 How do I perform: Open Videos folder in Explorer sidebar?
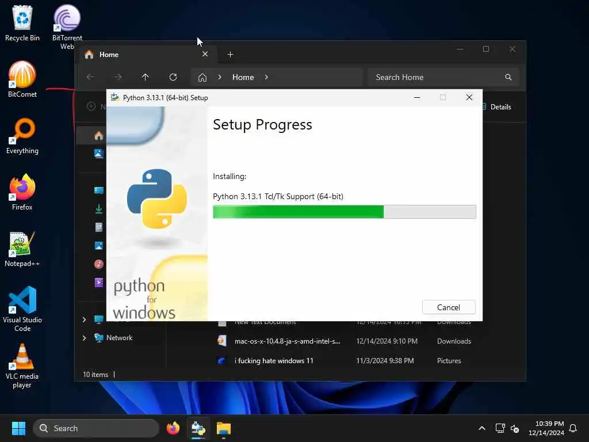click(99, 282)
